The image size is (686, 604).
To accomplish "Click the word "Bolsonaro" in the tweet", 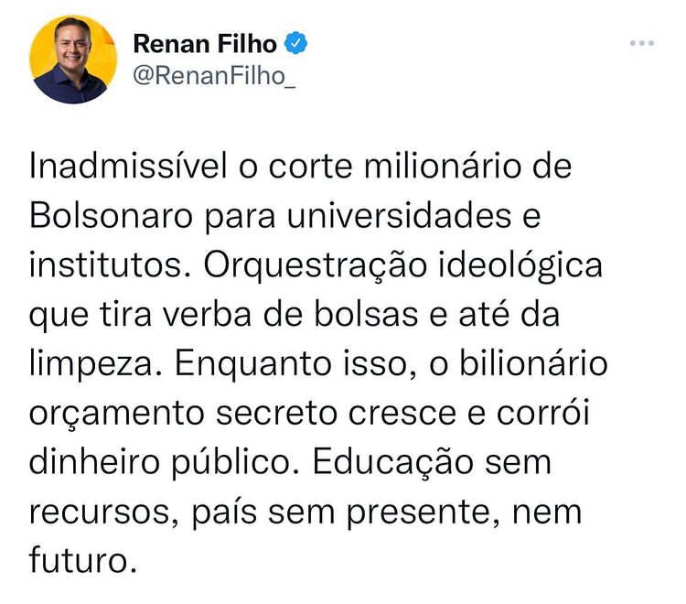I will tap(111, 215).
